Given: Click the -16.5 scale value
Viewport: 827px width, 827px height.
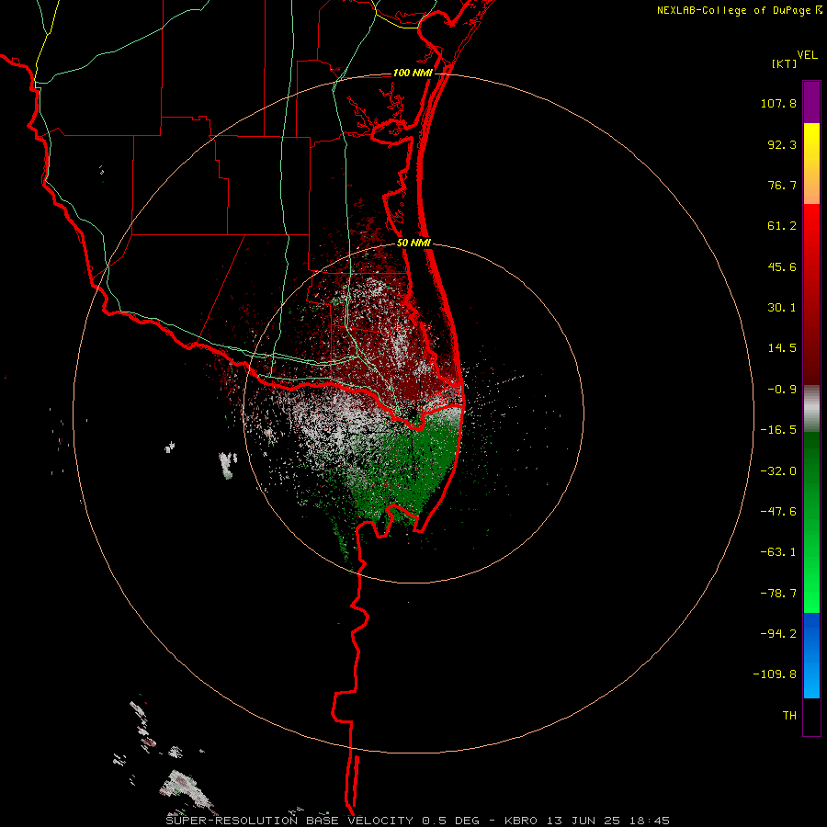Looking at the screenshot, I should (x=778, y=430).
